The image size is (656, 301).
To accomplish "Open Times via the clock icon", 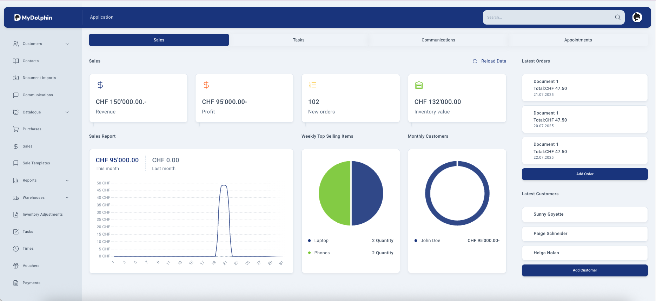I will click(x=16, y=249).
